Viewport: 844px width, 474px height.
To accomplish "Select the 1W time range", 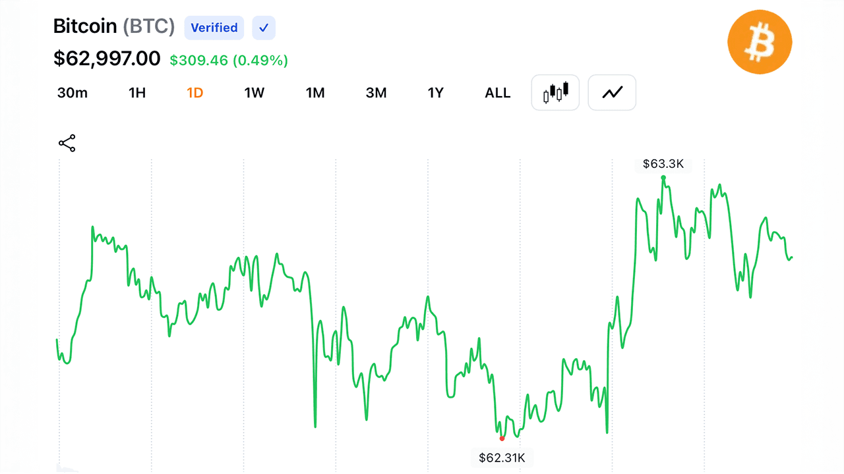I will pos(255,93).
